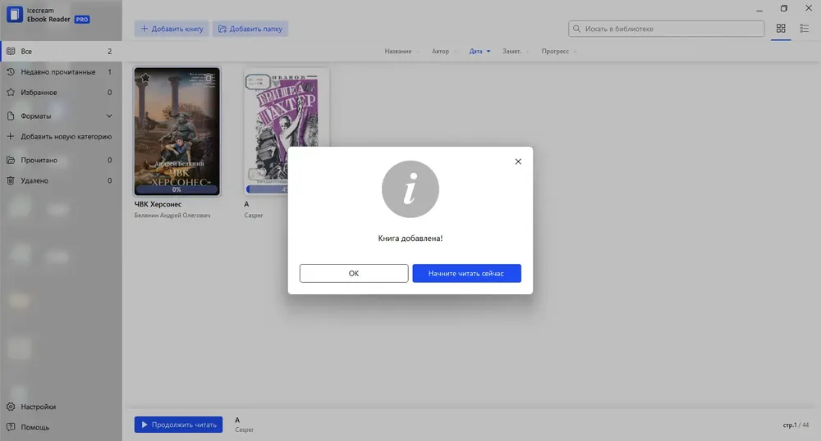Click the «Добавить папку» folder button
The width and height of the screenshot is (821, 441).
click(222, 29)
